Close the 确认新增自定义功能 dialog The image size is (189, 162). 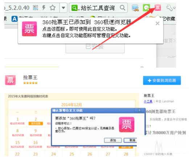pyautogui.click(x=139, y=110)
